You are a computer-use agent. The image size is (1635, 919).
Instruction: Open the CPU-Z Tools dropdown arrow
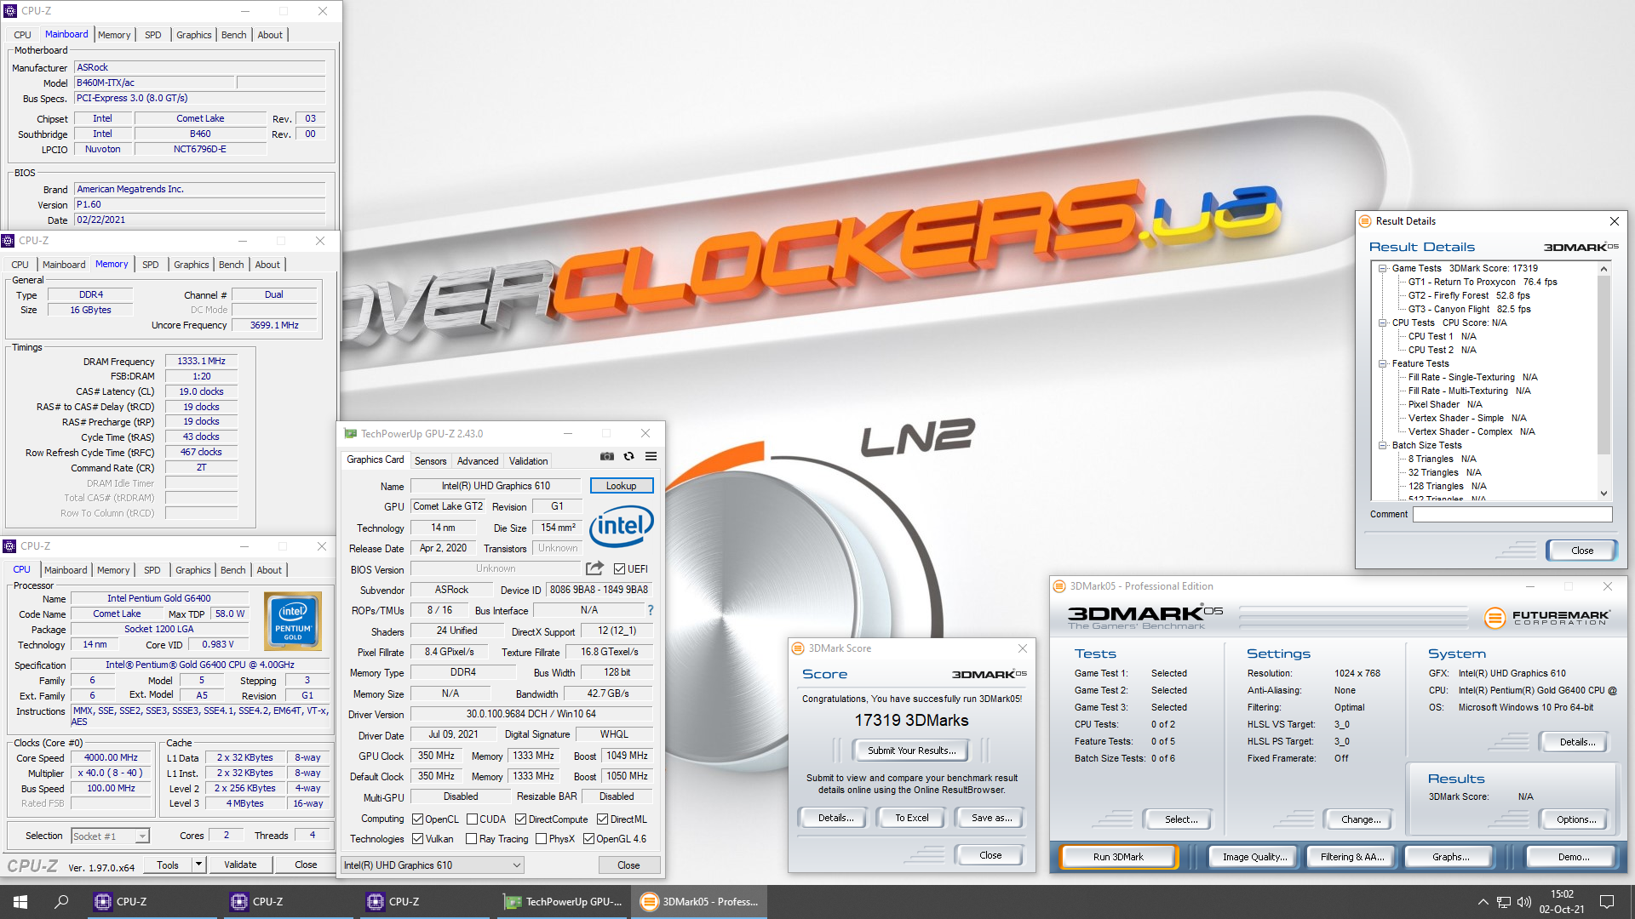tap(198, 865)
